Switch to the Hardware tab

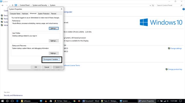click(25, 14)
